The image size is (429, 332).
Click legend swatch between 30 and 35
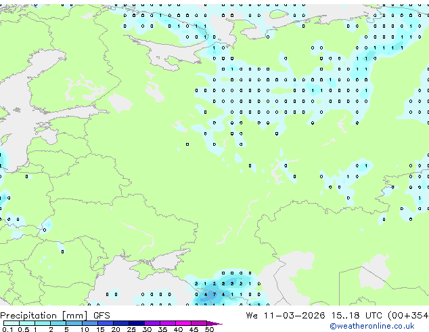[x=152, y=323]
